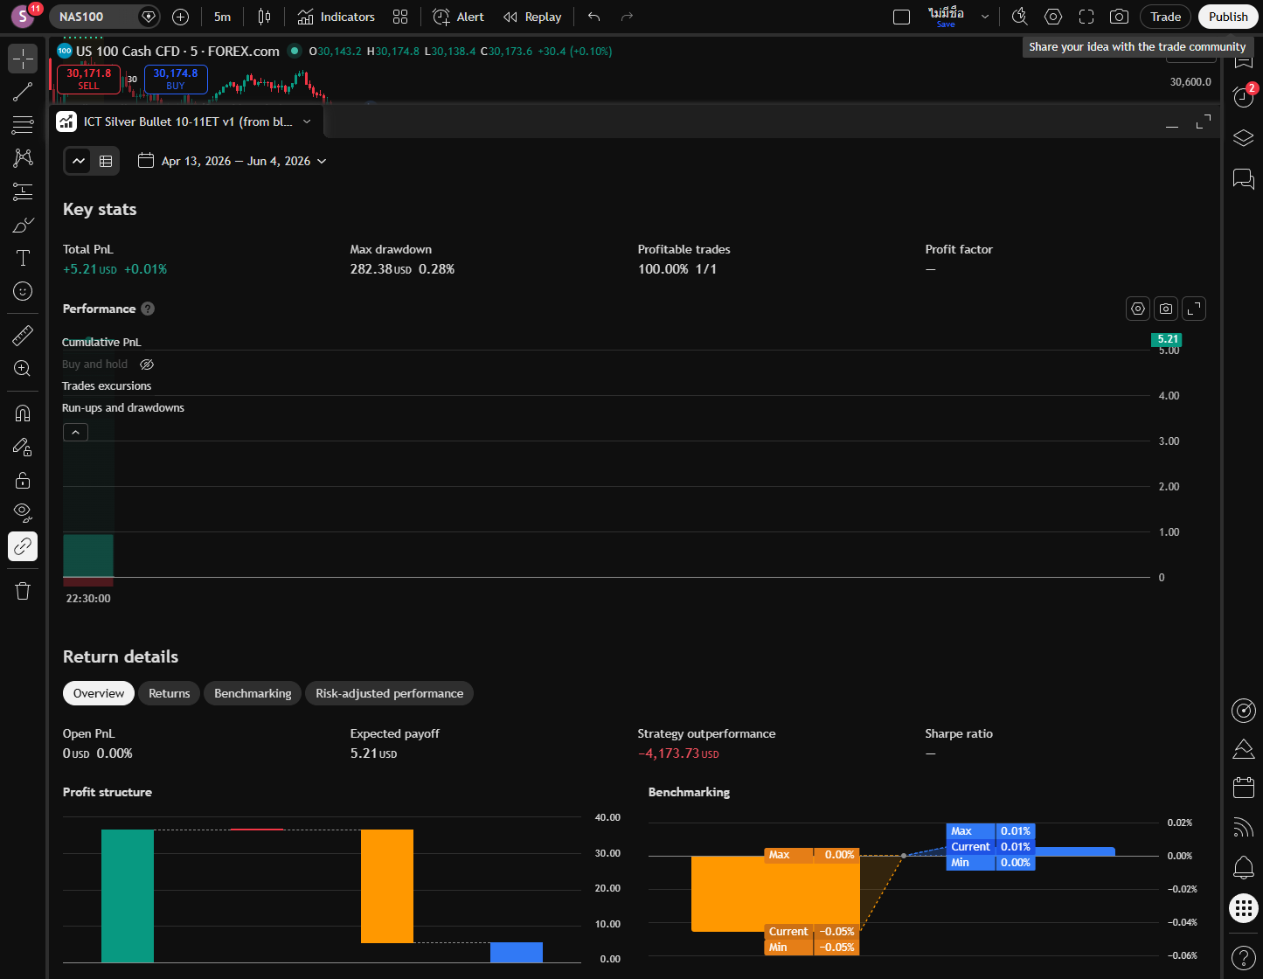Activate the zoom in tool
Viewport: 1263px width, 979px height.
click(23, 368)
